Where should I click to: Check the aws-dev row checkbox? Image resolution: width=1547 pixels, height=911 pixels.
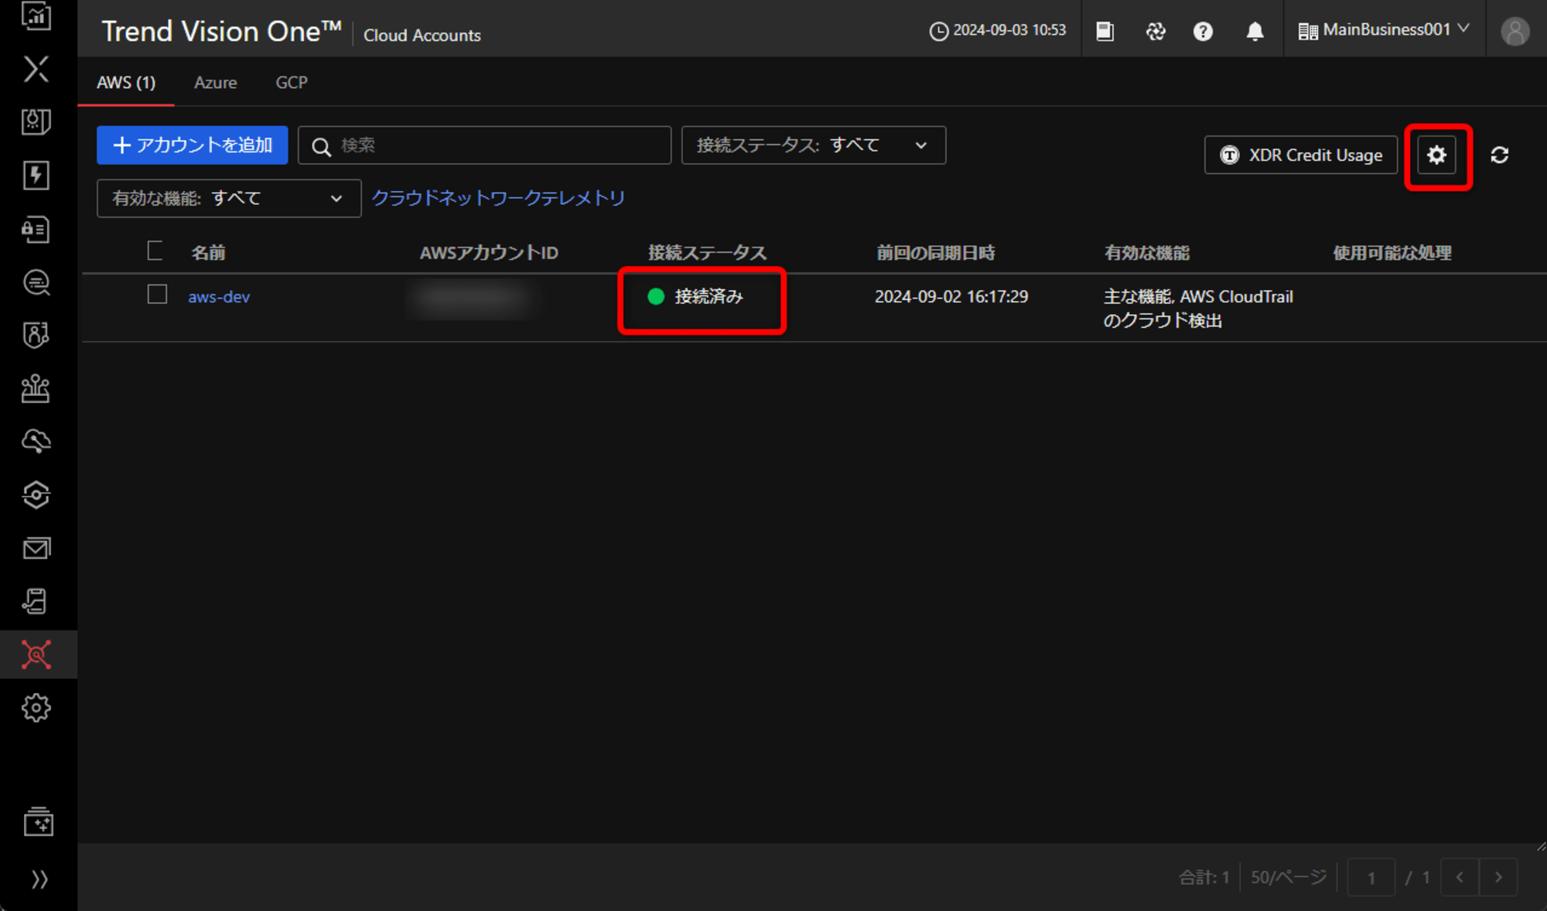157,295
